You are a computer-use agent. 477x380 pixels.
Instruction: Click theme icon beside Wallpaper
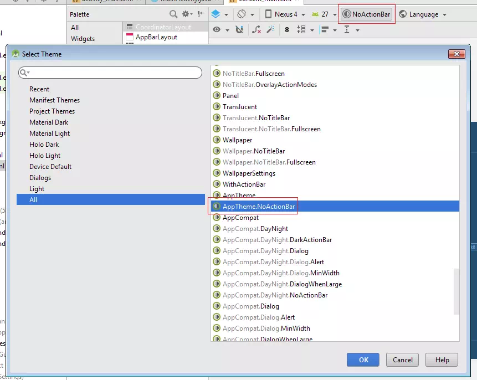pyautogui.click(x=217, y=140)
